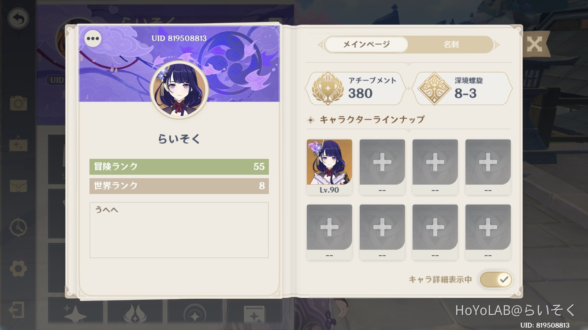Click the back arrow icon

tap(19, 19)
